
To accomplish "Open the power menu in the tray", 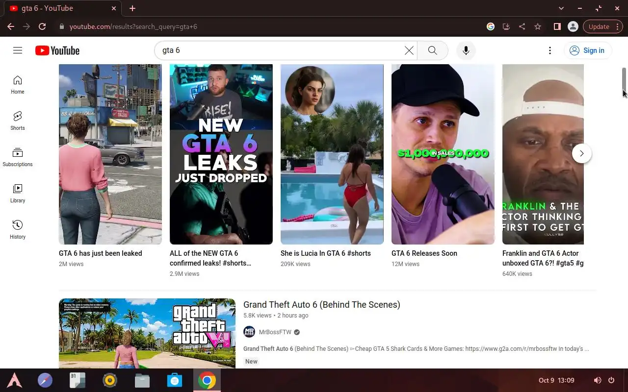I will [x=611, y=380].
